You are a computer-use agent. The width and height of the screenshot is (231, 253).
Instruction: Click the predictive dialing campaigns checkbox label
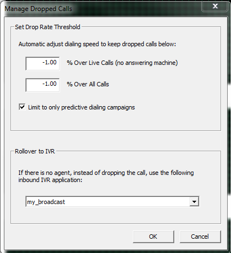[x=82, y=107]
